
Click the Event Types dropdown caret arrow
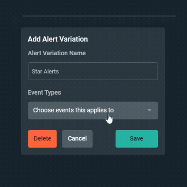[x=149, y=110]
